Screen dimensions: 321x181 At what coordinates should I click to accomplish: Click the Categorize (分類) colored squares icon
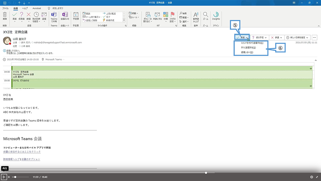tap(166, 14)
